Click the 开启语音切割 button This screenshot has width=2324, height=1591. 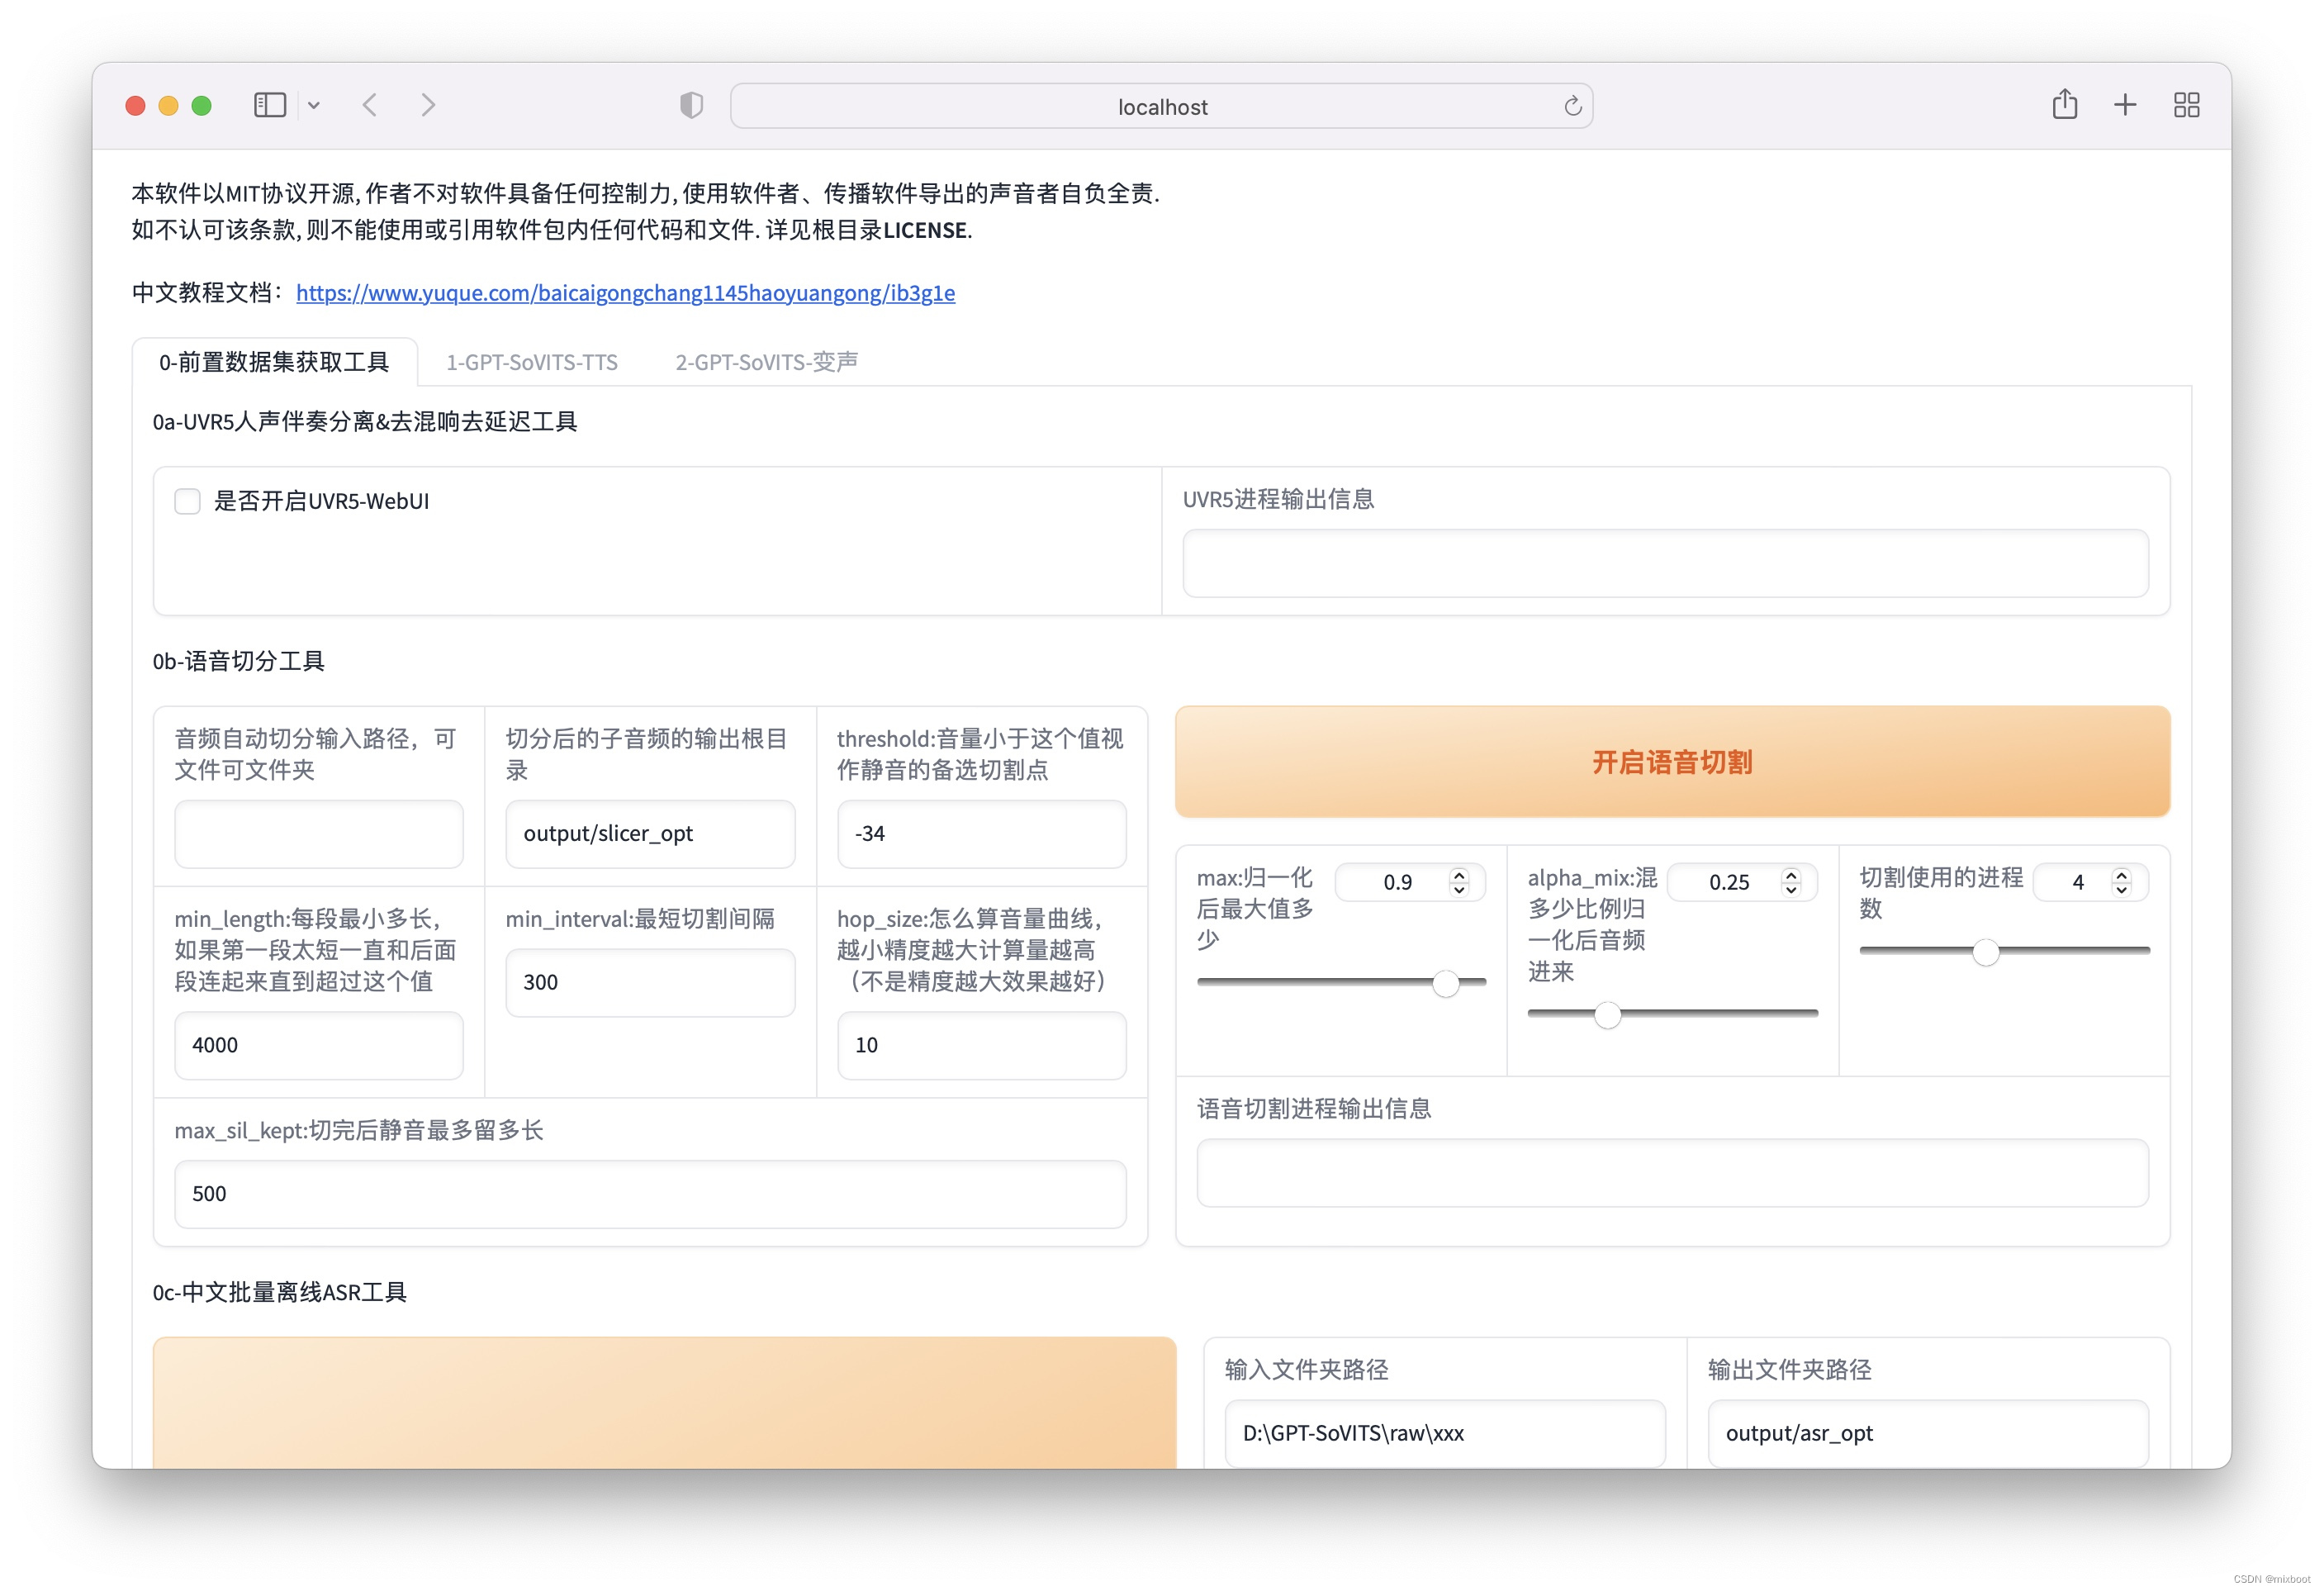(1672, 762)
